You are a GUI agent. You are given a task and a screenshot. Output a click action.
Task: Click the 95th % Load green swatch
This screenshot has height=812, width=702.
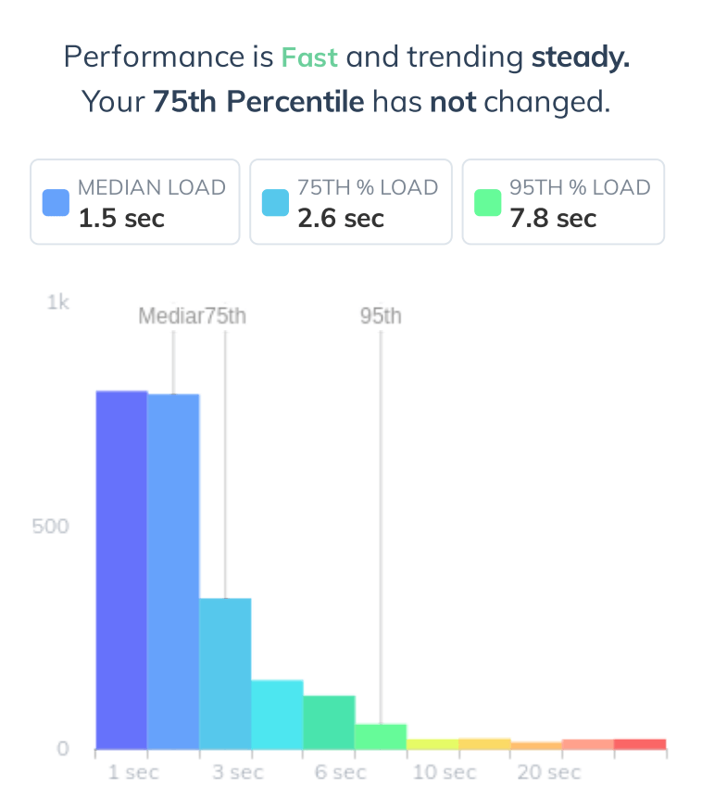(x=488, y=202)
